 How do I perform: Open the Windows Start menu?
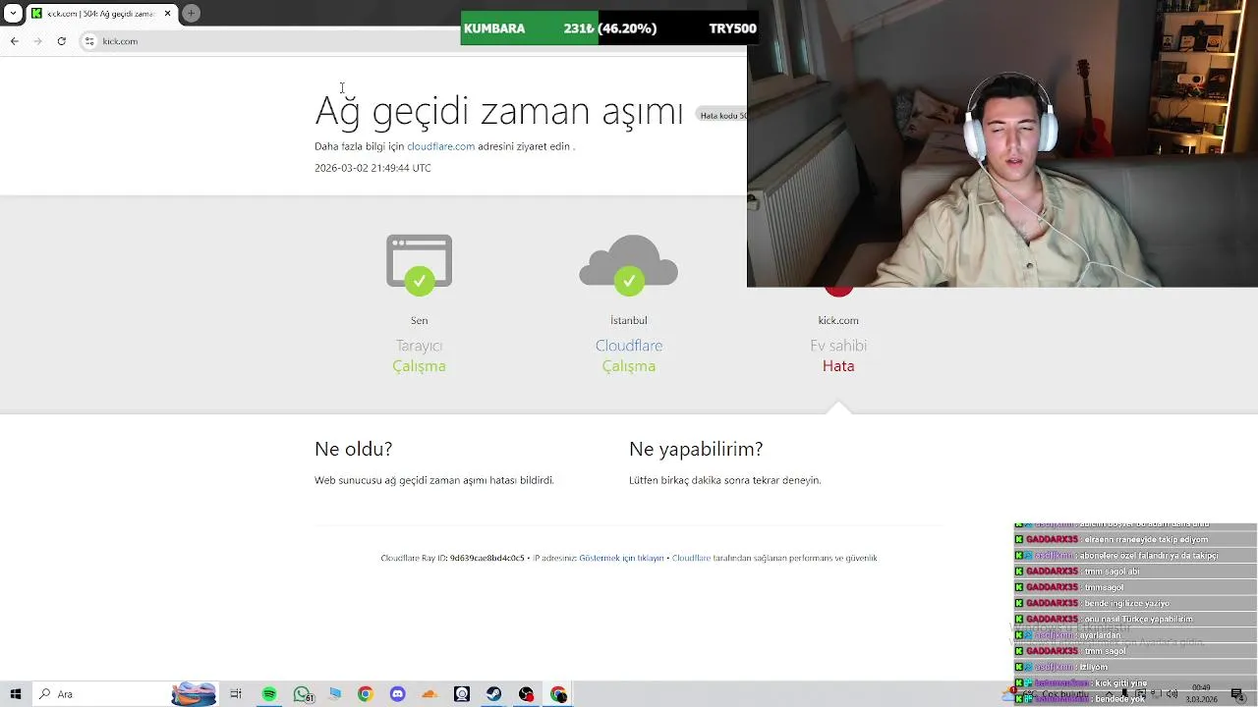[15, 694]
